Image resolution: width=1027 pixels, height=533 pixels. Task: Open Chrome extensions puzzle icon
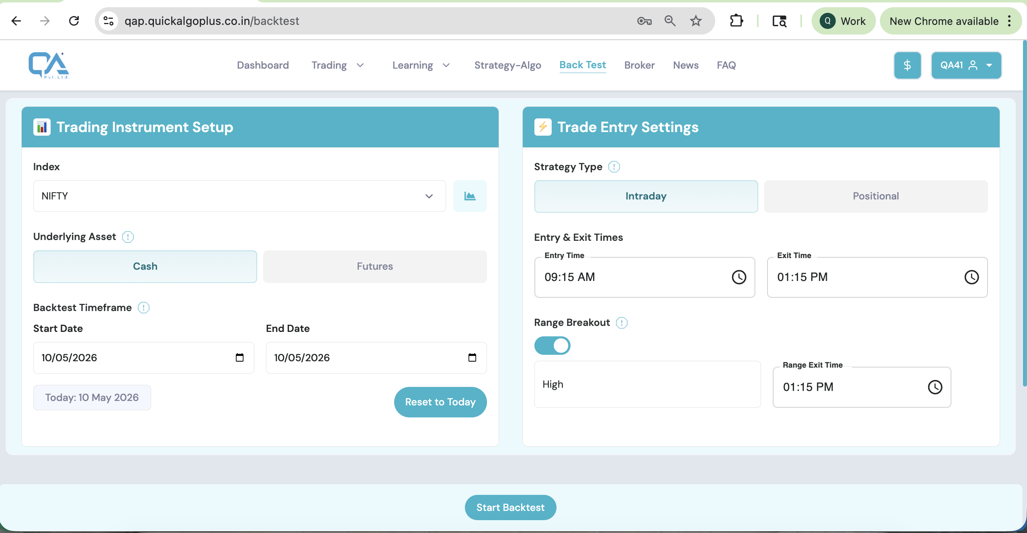click(736, 21)
